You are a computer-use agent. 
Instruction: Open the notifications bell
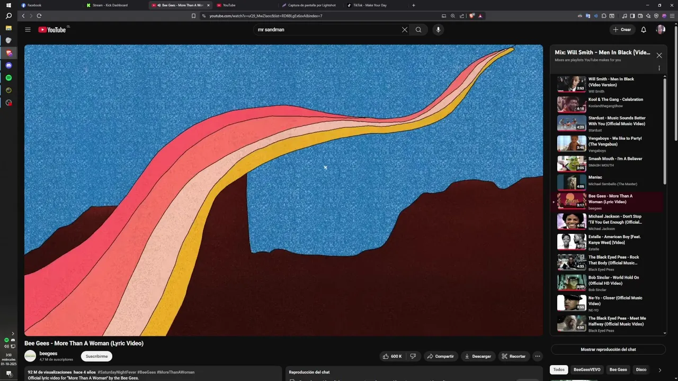[644, 30]
